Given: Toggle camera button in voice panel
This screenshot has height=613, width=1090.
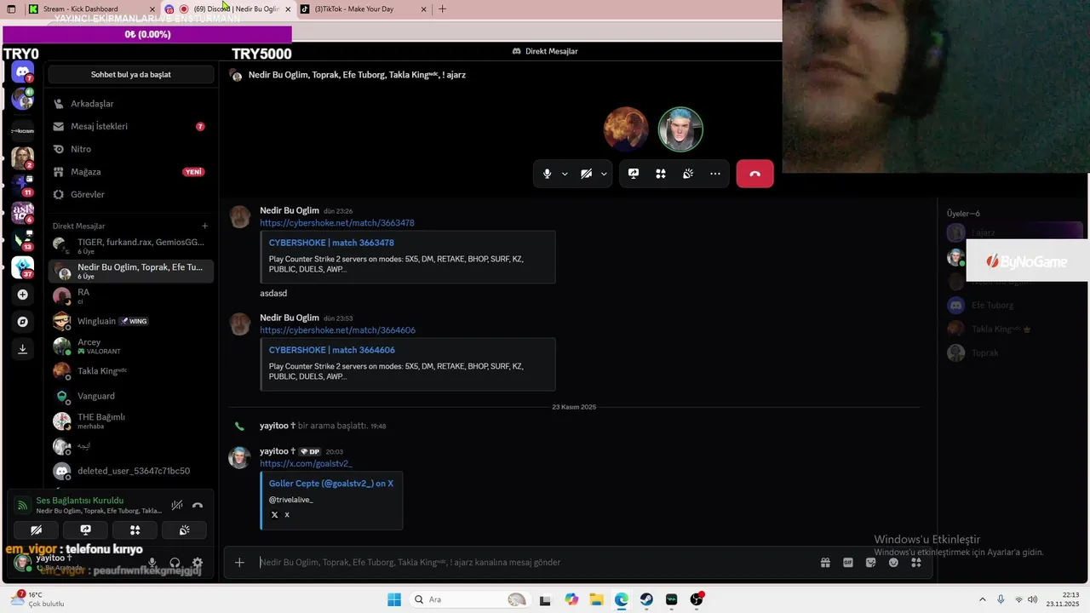Looking at the screenshot, I should click(x=36, y=530).
